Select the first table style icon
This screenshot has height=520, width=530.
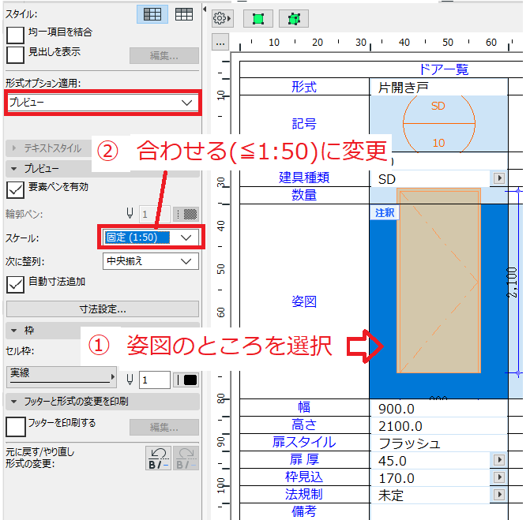click(152, 14)
